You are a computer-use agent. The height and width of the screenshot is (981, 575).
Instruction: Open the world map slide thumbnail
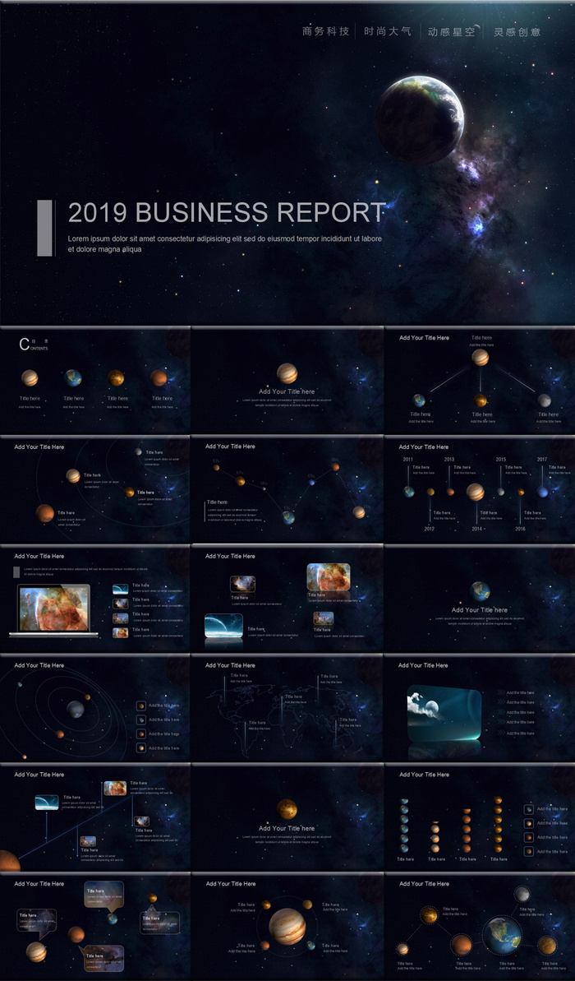click(x=287, y=708)
